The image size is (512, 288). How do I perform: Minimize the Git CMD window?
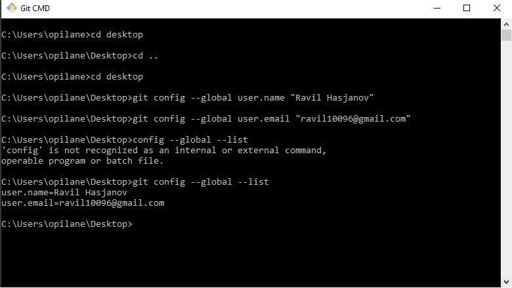tap(436, 9)
